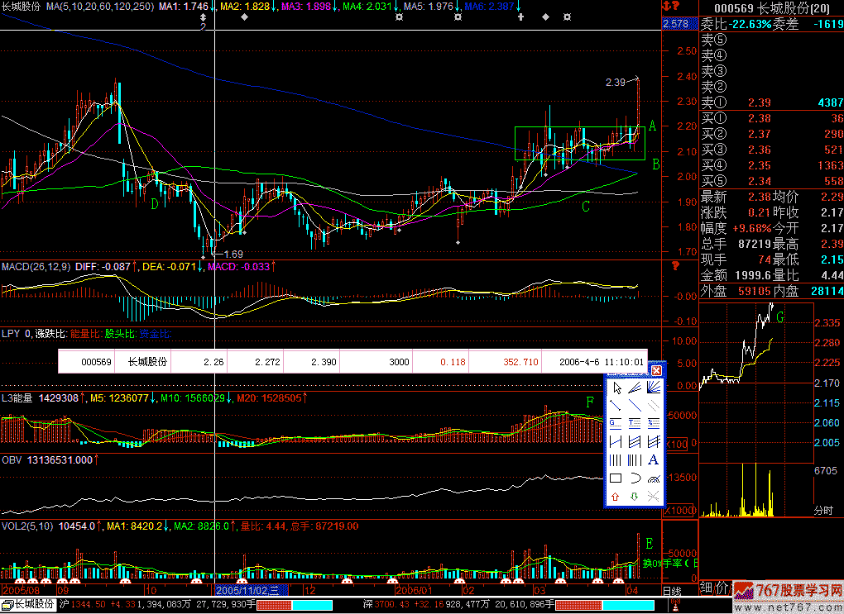Choose the text annotation 'A' tool
844x614 pixels.
653,460
